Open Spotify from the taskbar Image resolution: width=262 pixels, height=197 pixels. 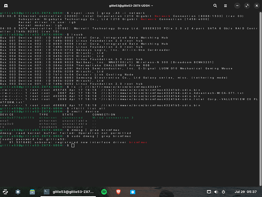[x=104, y=192]
